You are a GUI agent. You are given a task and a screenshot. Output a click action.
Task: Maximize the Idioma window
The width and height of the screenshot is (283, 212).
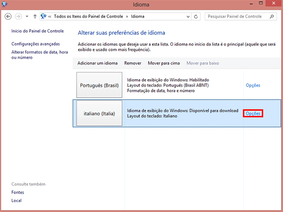(x=261, y=3)
